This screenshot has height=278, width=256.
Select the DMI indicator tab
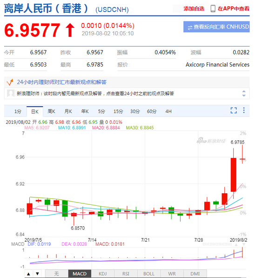coord(195,274)
